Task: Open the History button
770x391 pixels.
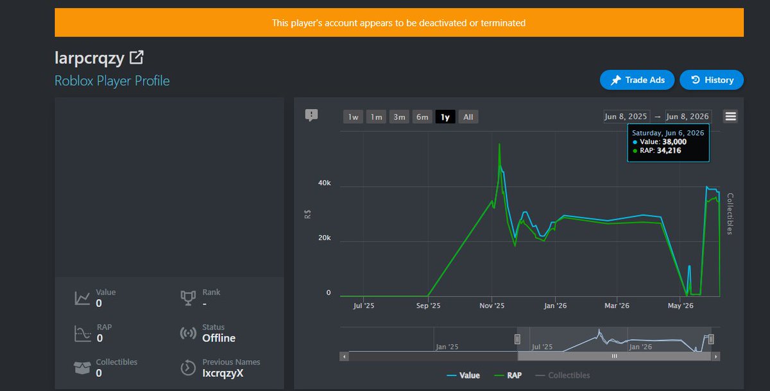Action: (712, 80)
